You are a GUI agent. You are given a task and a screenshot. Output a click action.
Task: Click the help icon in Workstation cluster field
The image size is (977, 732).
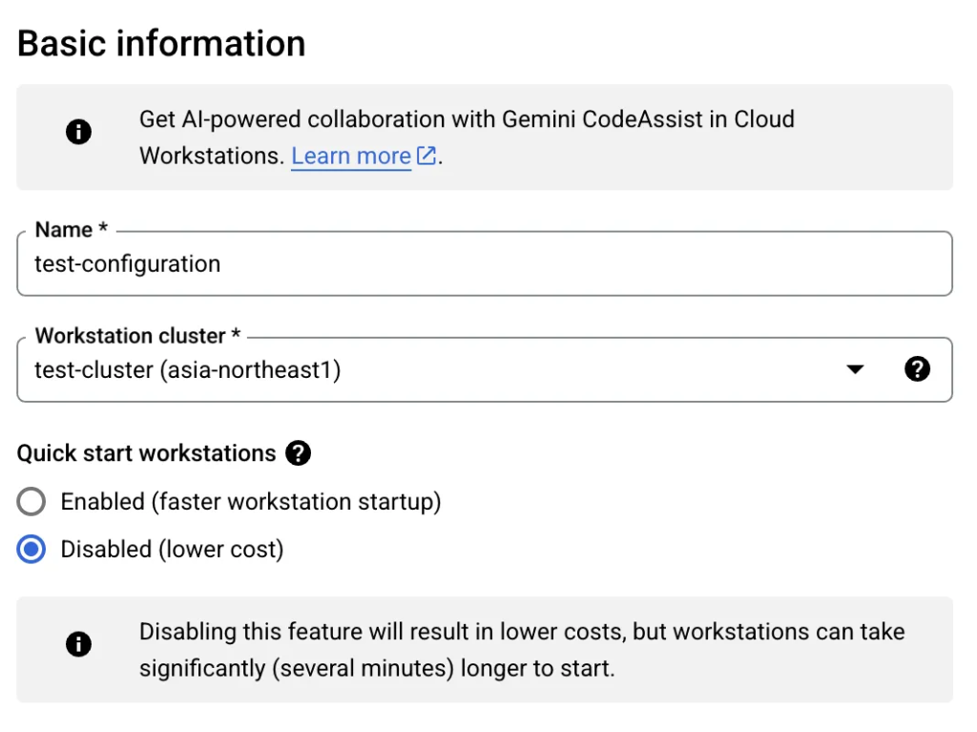tap(916, 369)
